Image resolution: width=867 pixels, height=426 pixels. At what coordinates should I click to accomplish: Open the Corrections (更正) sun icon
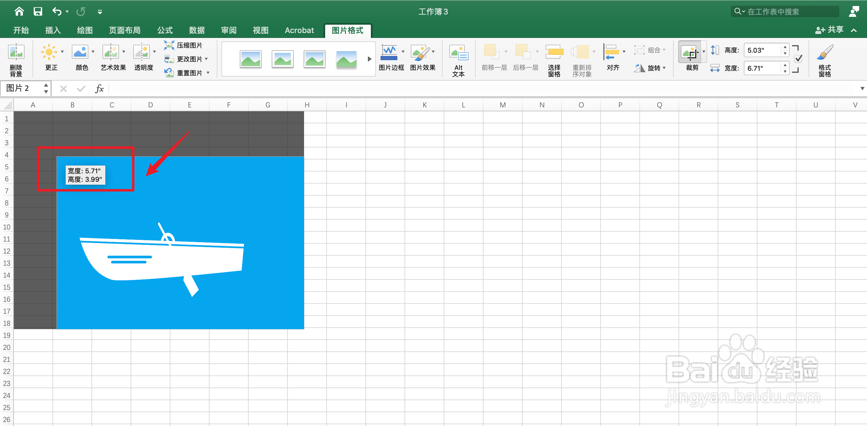coord(49,52)
